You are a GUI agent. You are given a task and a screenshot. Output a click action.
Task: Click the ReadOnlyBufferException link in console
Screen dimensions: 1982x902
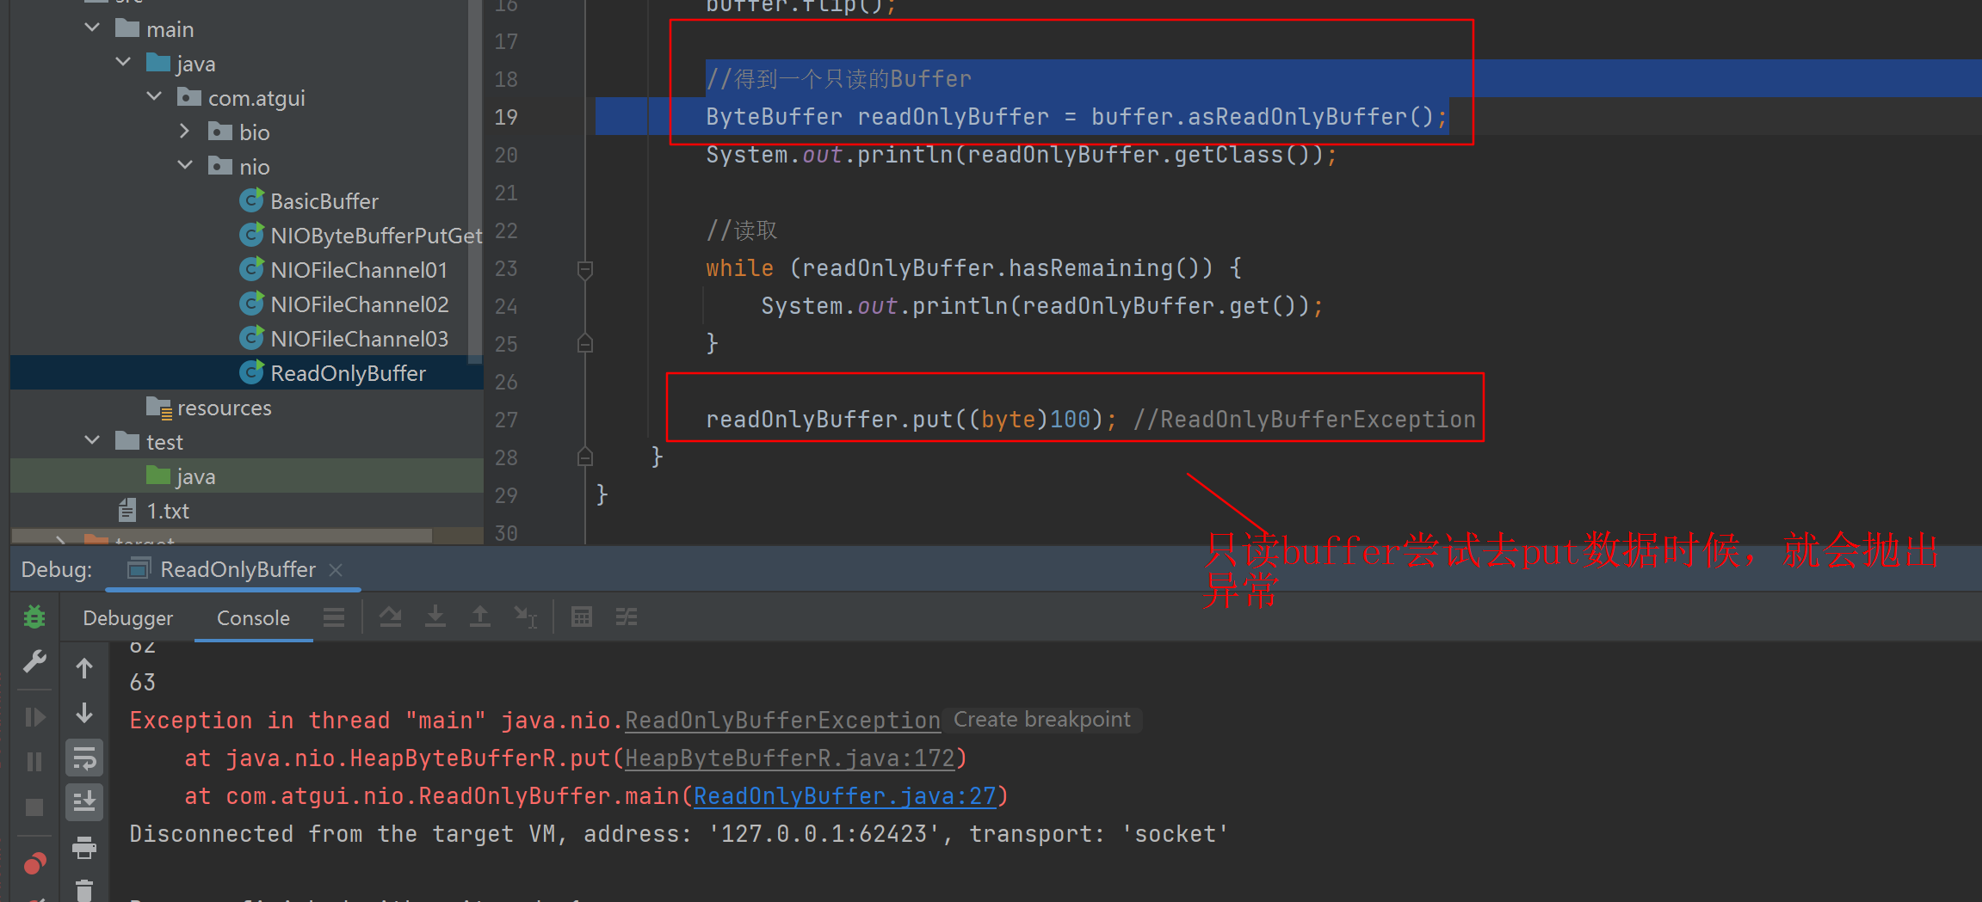point(782,721)
